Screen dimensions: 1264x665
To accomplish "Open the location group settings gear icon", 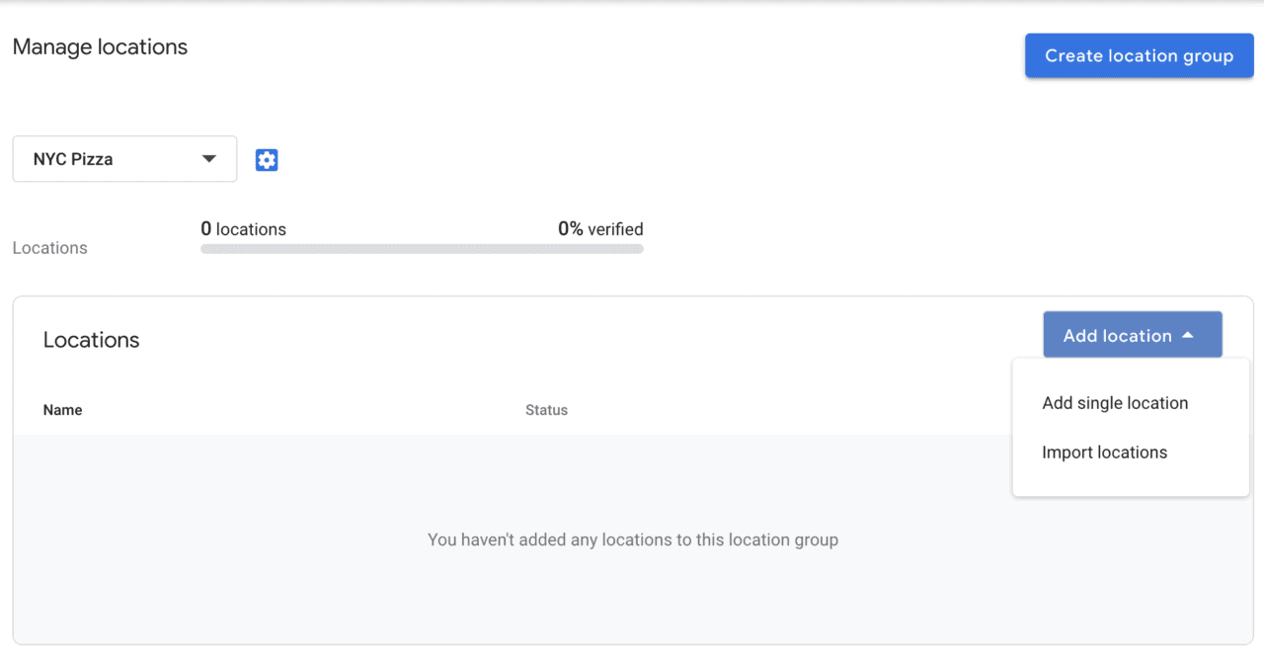I will (x=267, y=159).
